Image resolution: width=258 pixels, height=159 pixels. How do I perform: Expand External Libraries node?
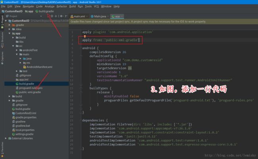[6, 138]
